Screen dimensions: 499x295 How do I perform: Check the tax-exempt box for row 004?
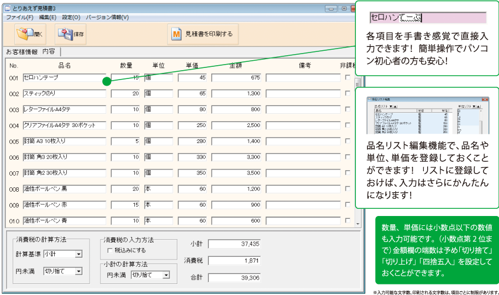(x=348, y=125)
